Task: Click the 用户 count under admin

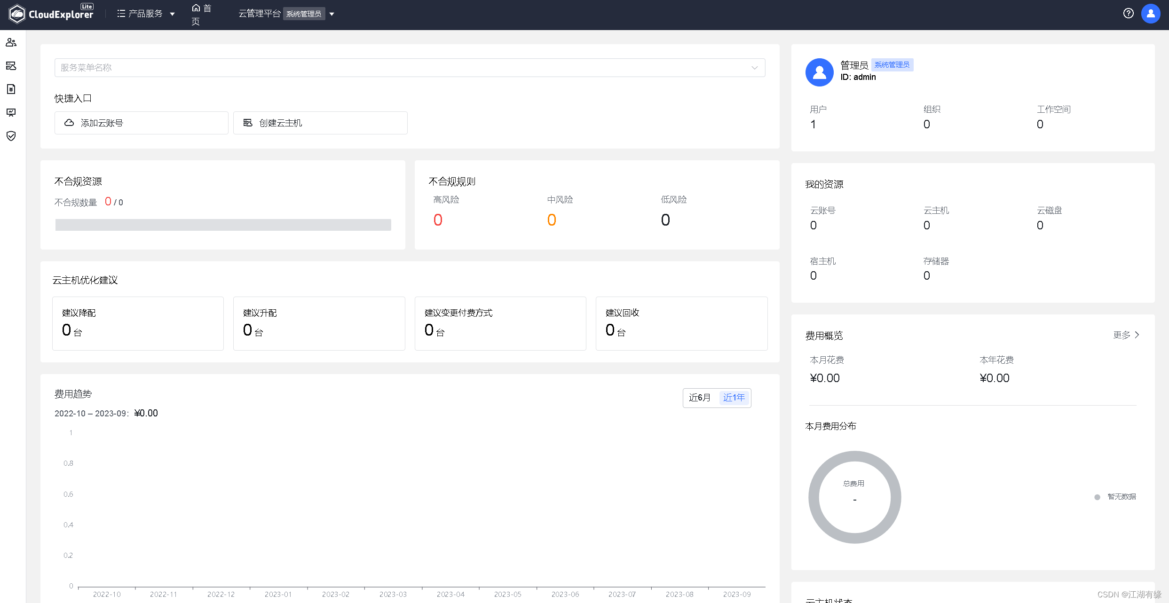Action: point(813,125)
